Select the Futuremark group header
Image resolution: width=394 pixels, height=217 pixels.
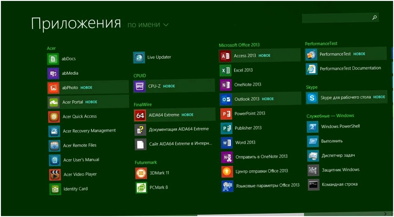click(x=146, y=162)
